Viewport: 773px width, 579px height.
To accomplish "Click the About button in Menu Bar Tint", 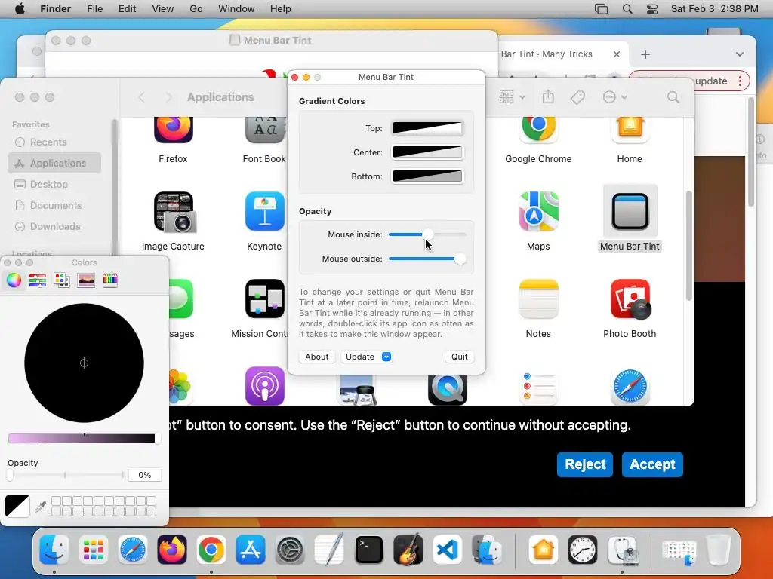I will [x=316, y=357].
